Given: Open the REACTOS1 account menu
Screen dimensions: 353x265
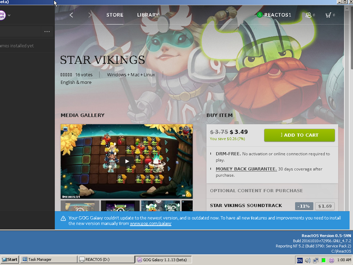Looking at the screenshot, I should coord(274,15).
